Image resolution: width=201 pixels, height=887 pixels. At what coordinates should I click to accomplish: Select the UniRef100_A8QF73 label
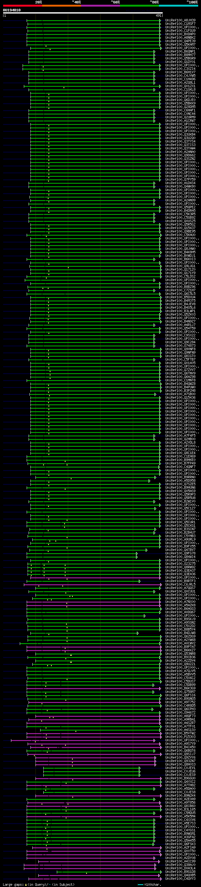[x=180, y=716]
